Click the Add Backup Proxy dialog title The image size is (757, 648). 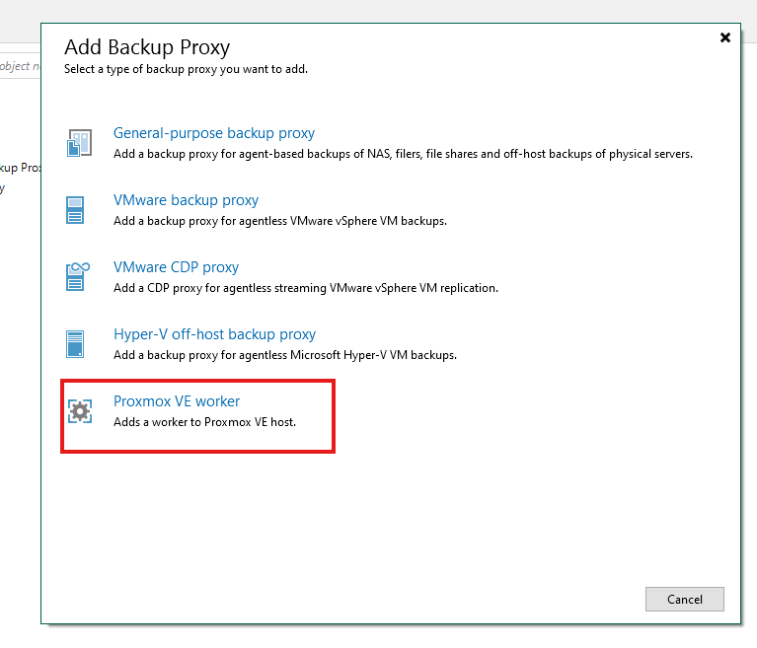(x=147, y=47)
